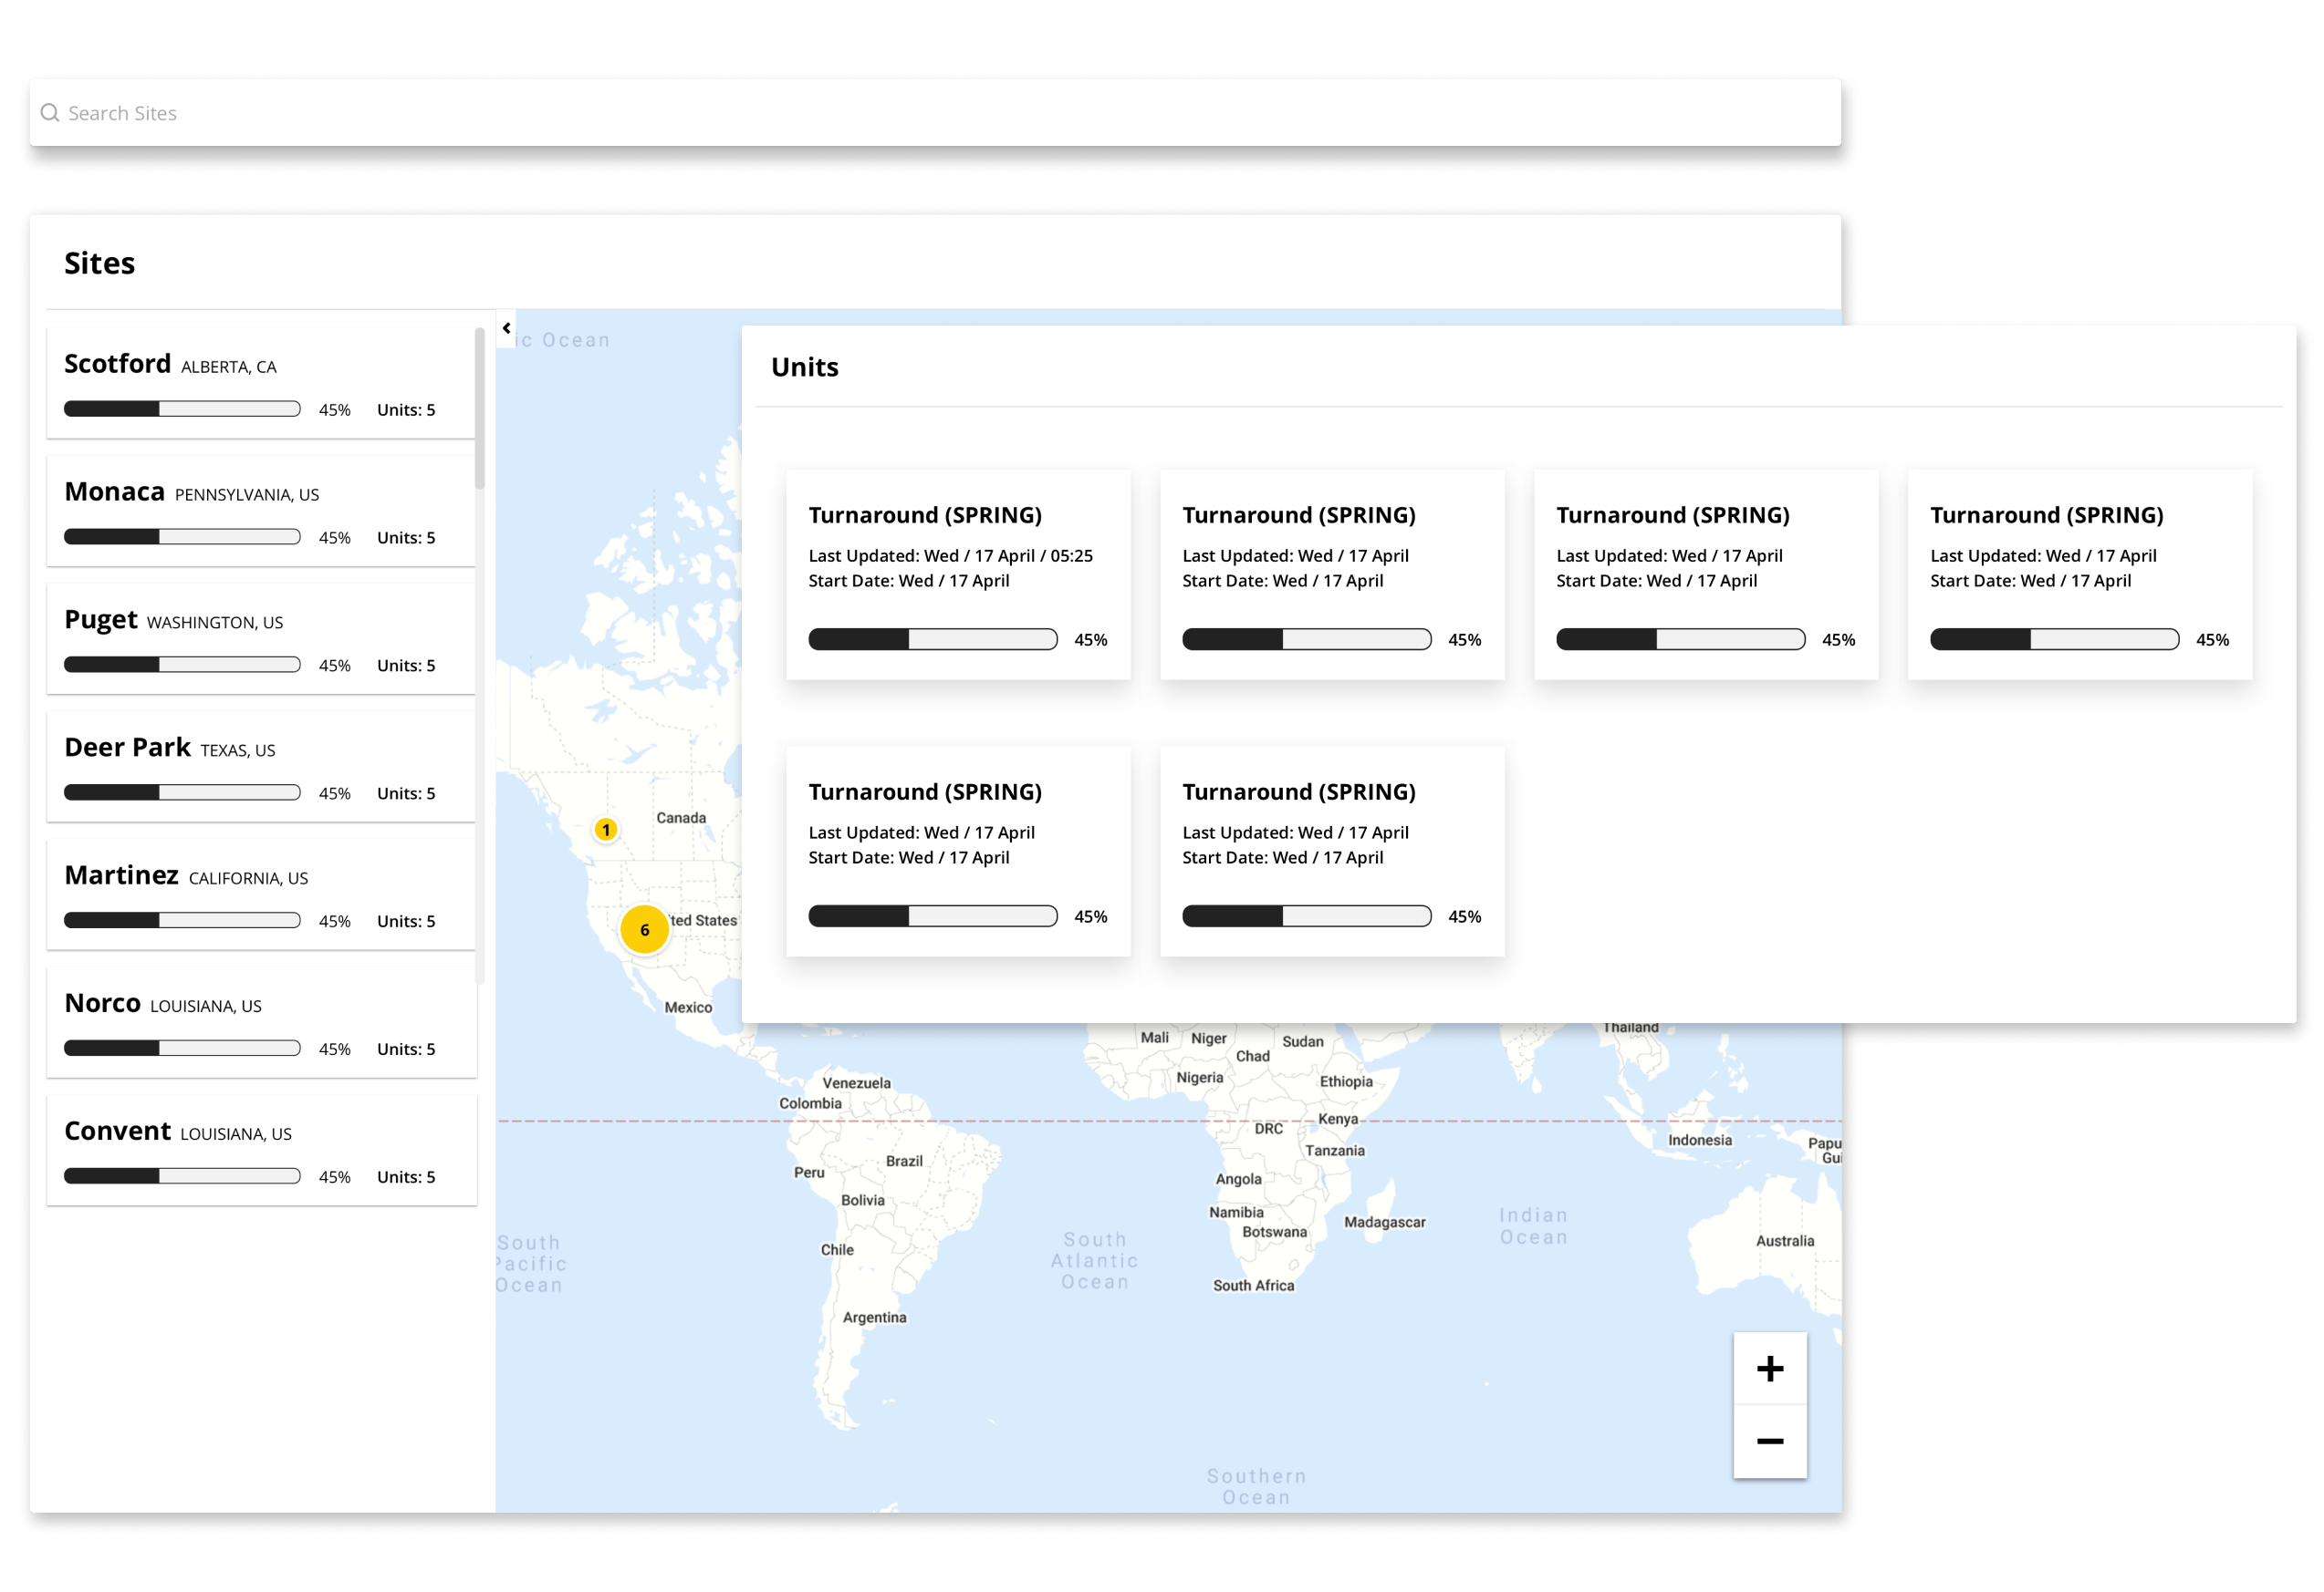Viewport: 2324px width, 1592px height.
Task: Select the Norco site card
Action: point(261,1022)
